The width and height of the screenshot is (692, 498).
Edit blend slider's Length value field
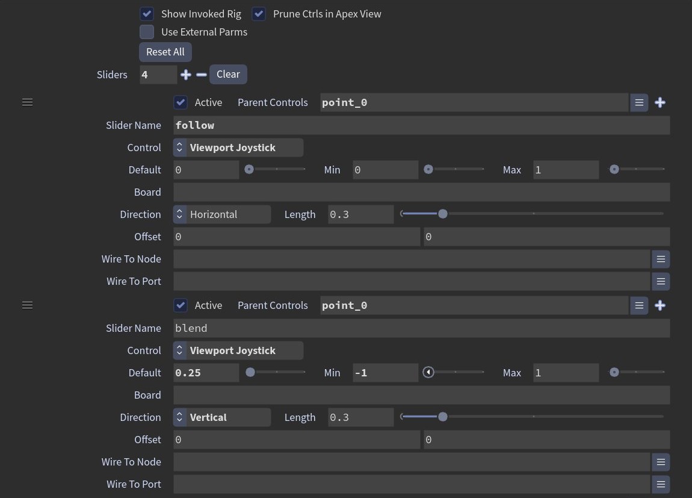[x=360, y=417]
